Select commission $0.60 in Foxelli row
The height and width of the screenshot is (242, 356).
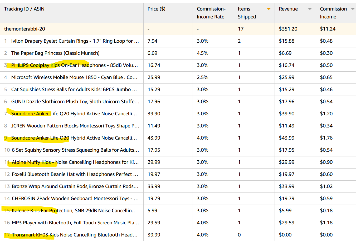click(326, 174)
